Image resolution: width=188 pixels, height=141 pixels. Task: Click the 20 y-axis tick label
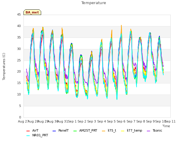[x=19, y=71]
